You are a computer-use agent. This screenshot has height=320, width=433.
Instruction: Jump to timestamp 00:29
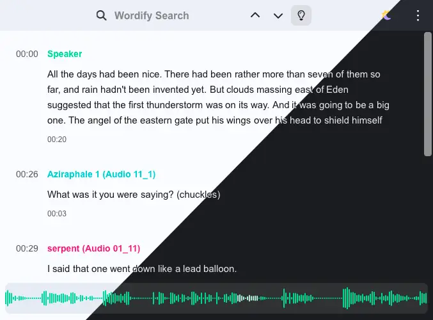point(27,248)
